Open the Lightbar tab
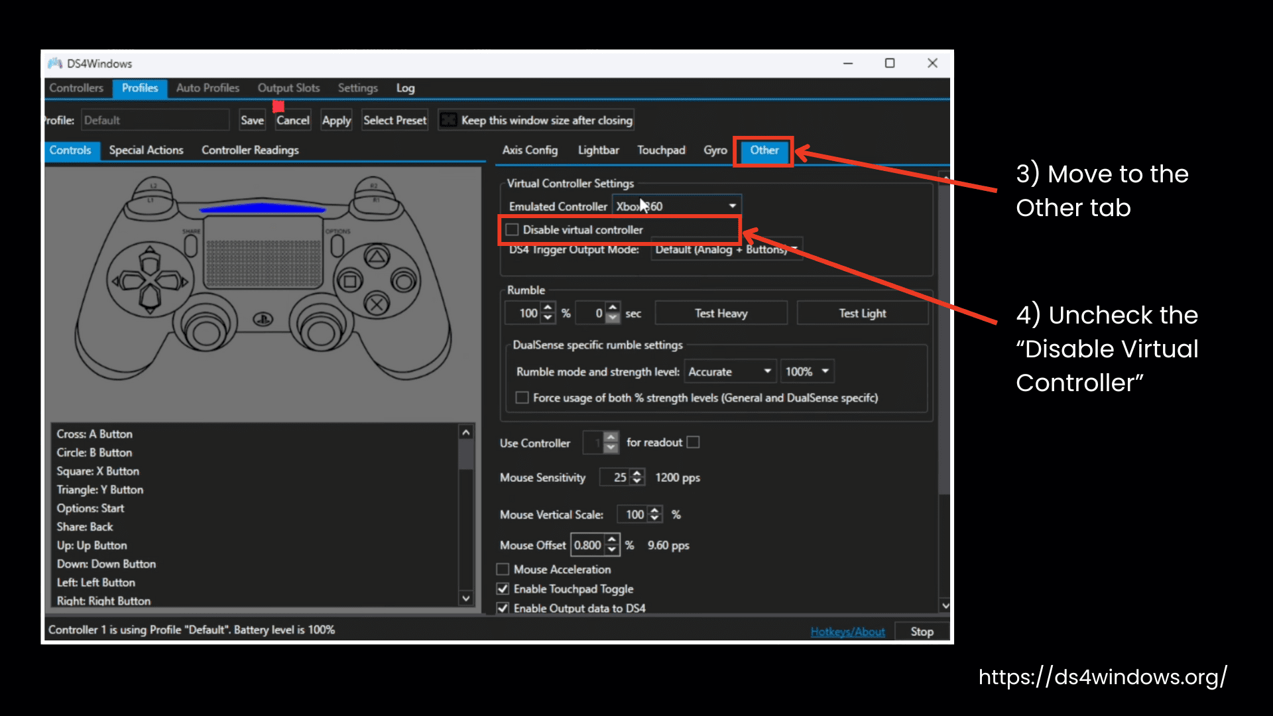 point(598,150)
